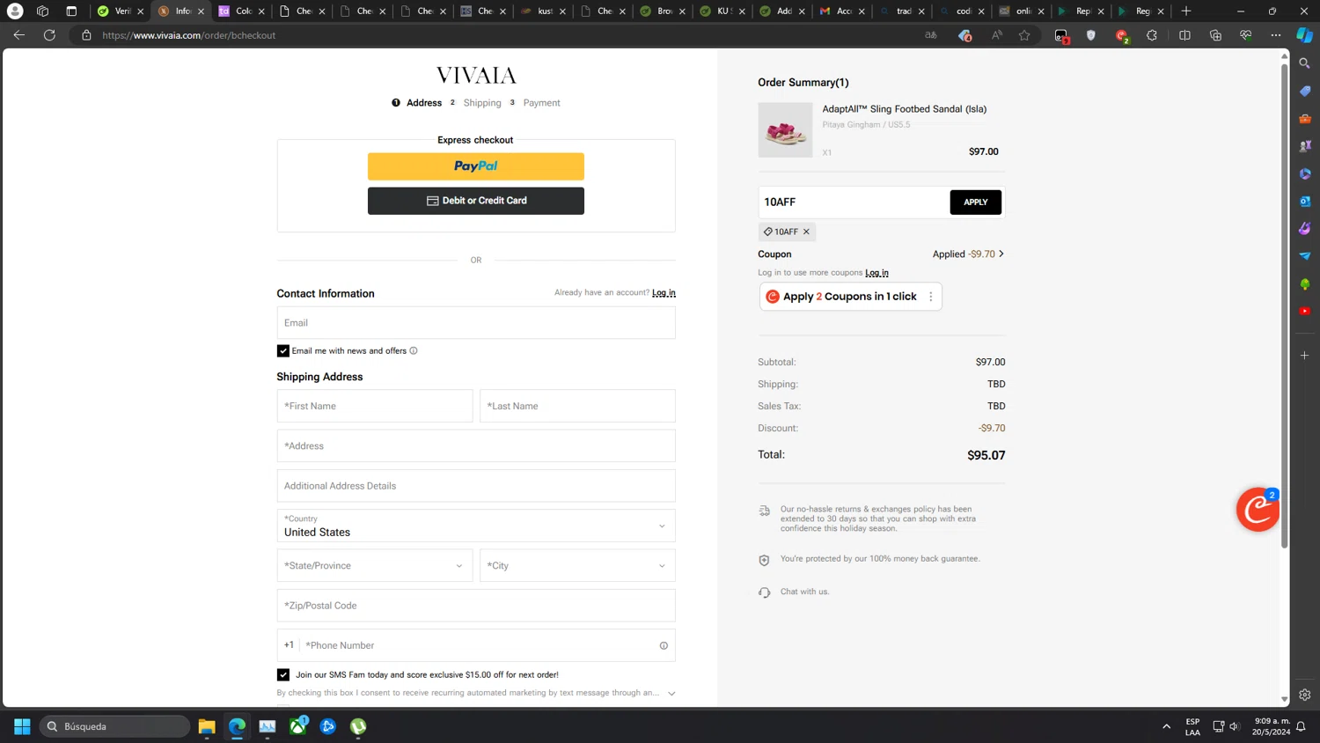
Task: Click the Zip/Postal Code field
Action: 475,605
